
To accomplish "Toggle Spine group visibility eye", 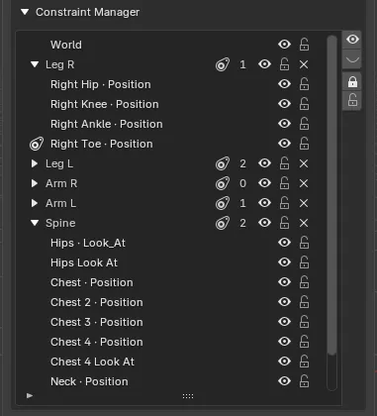I will coord(264,223).
